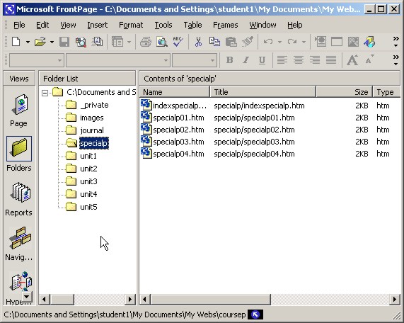
Task: Toggle Align Left
Action: point(282,60)
